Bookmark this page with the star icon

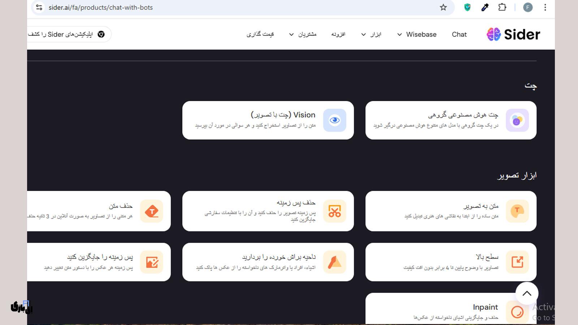(x=443, y=7)
